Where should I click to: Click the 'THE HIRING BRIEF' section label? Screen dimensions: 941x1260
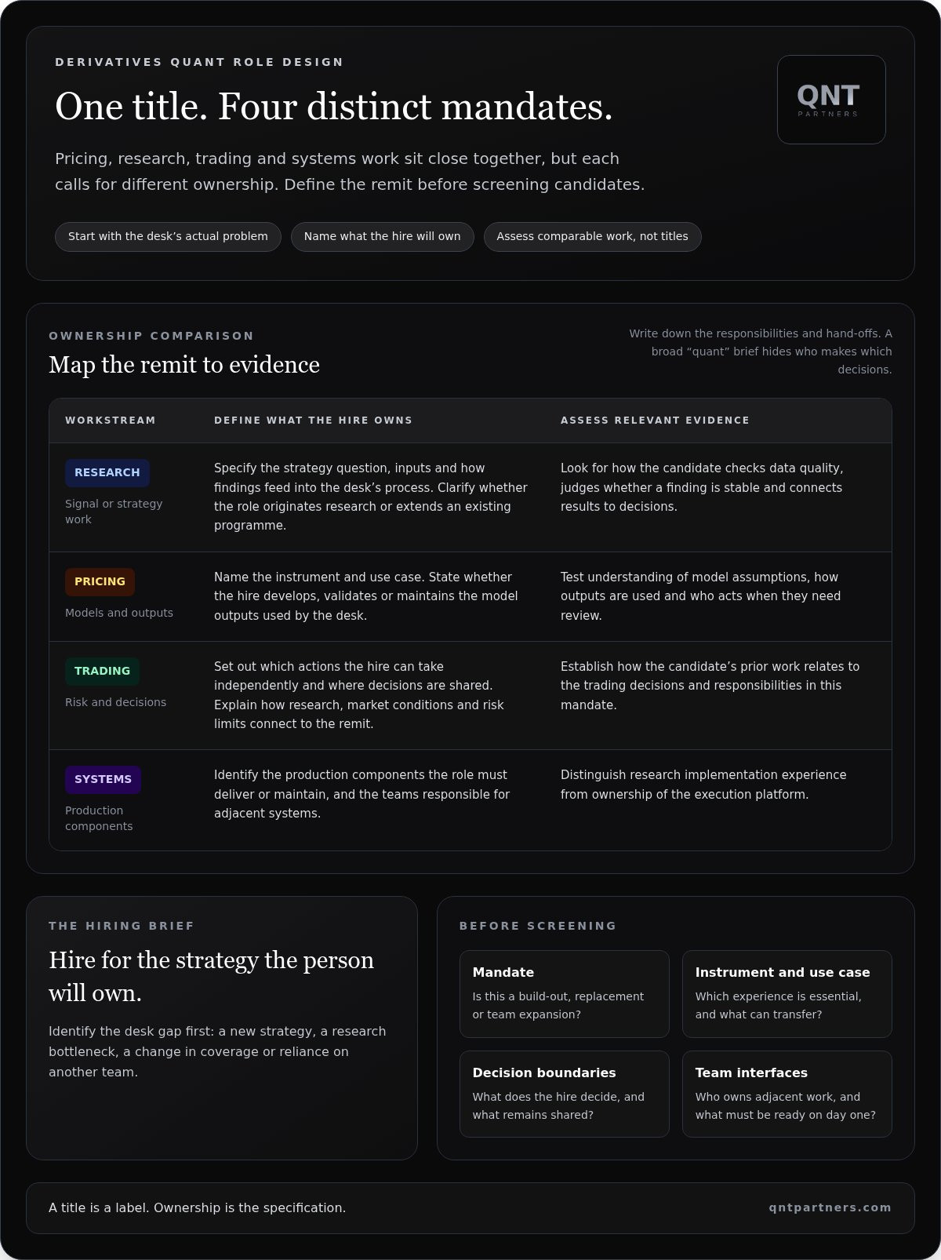(x=122, y=926)
